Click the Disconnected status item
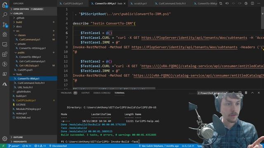 (58, 146)
